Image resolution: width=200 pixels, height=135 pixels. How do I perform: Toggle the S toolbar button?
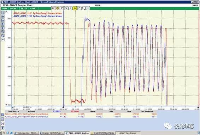point(66,8)
